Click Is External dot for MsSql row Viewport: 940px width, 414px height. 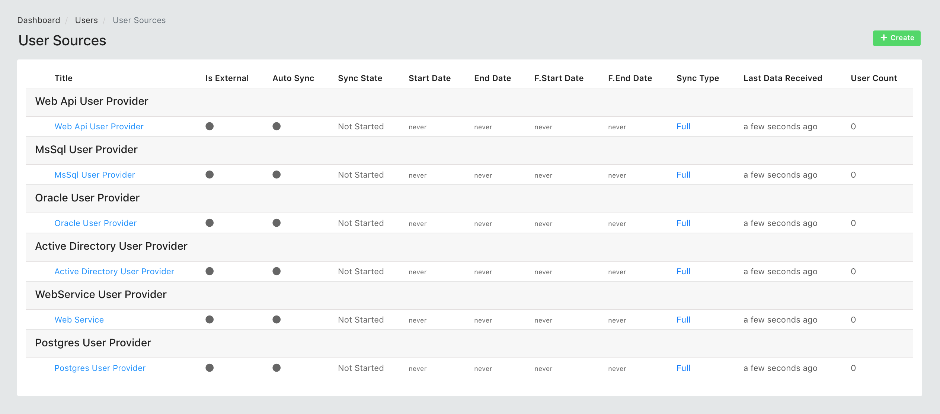(x=210, y=175)
